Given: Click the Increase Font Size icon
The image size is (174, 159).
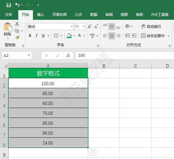Looking at the screenshot, I should click(x=90, y=27).
